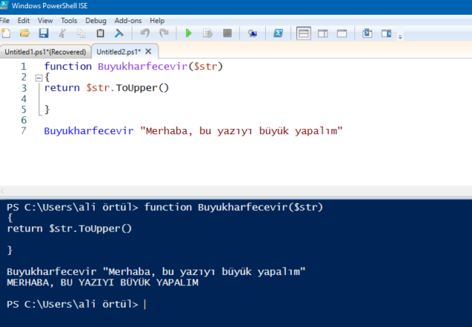The height and width of the screenshot is (327, 472).
Task: Open the Debug menu
Action: [x=95, y=20]
